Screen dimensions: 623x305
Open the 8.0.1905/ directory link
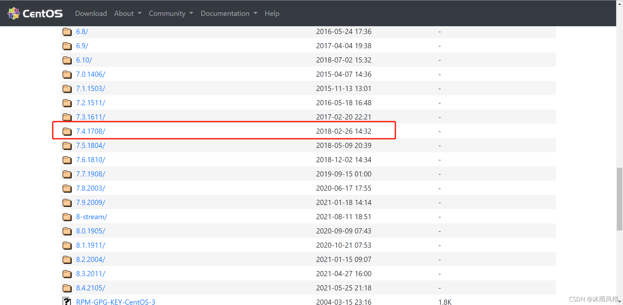coord(91,231)
